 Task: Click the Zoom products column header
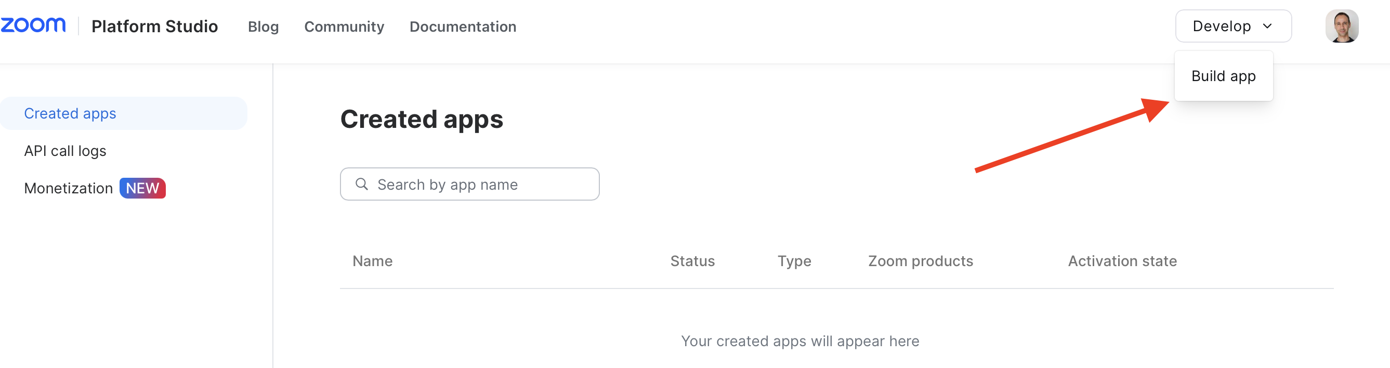[x=921, y=261]
